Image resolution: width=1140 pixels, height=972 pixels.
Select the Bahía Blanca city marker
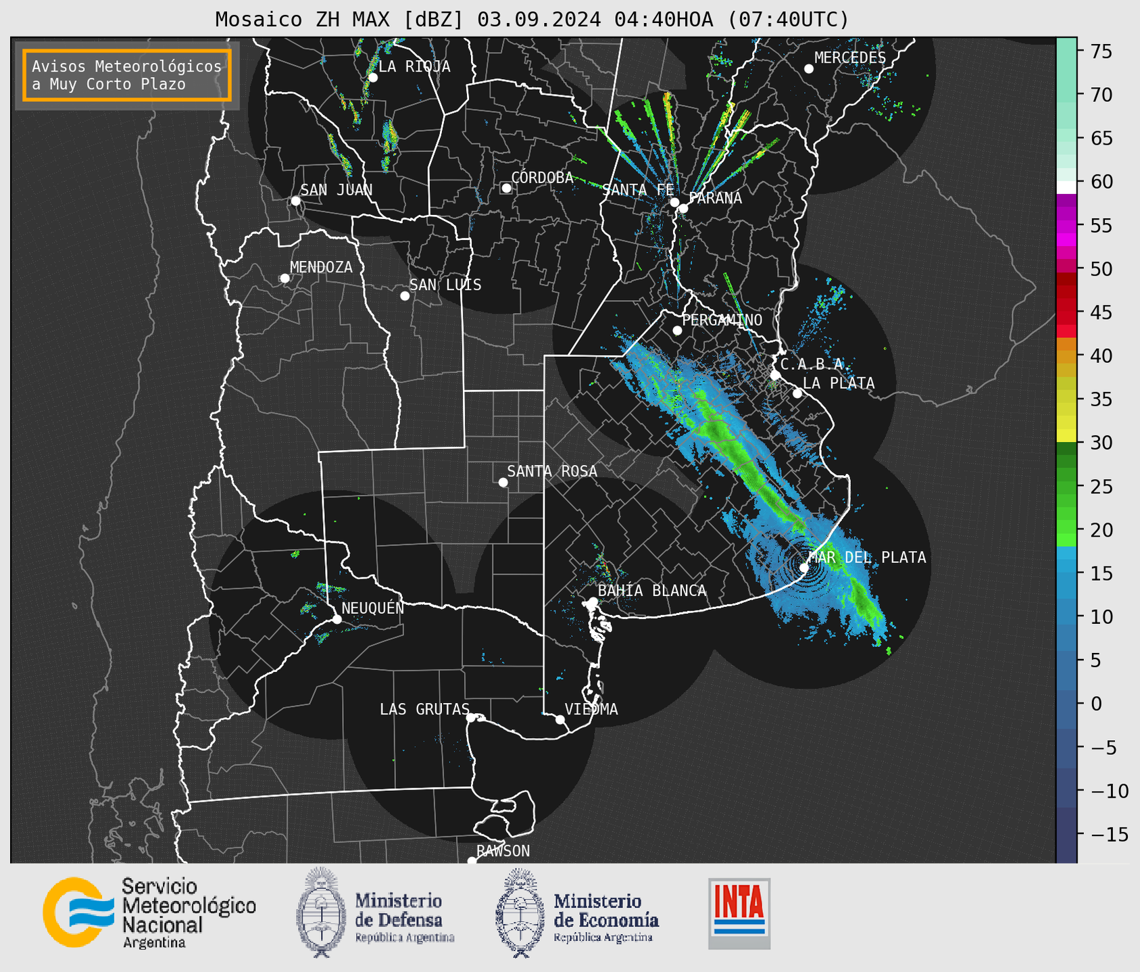coord(593,602)
